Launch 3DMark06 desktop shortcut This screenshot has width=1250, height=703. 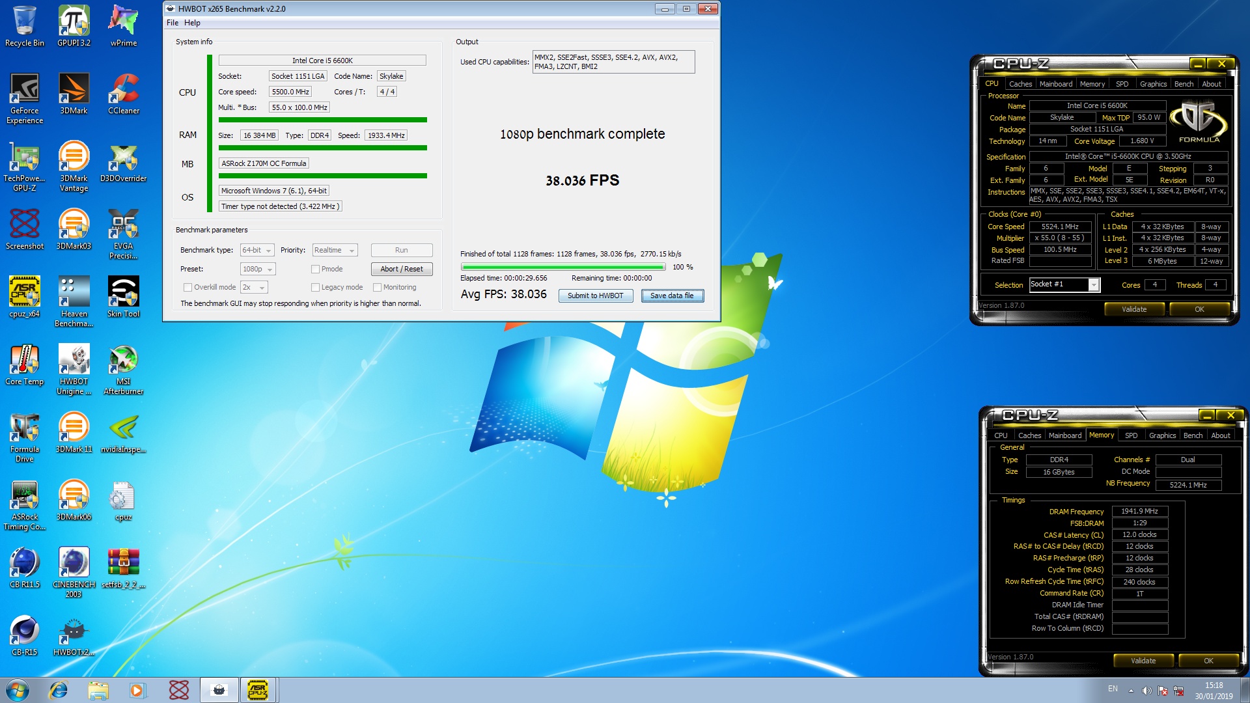74,500
